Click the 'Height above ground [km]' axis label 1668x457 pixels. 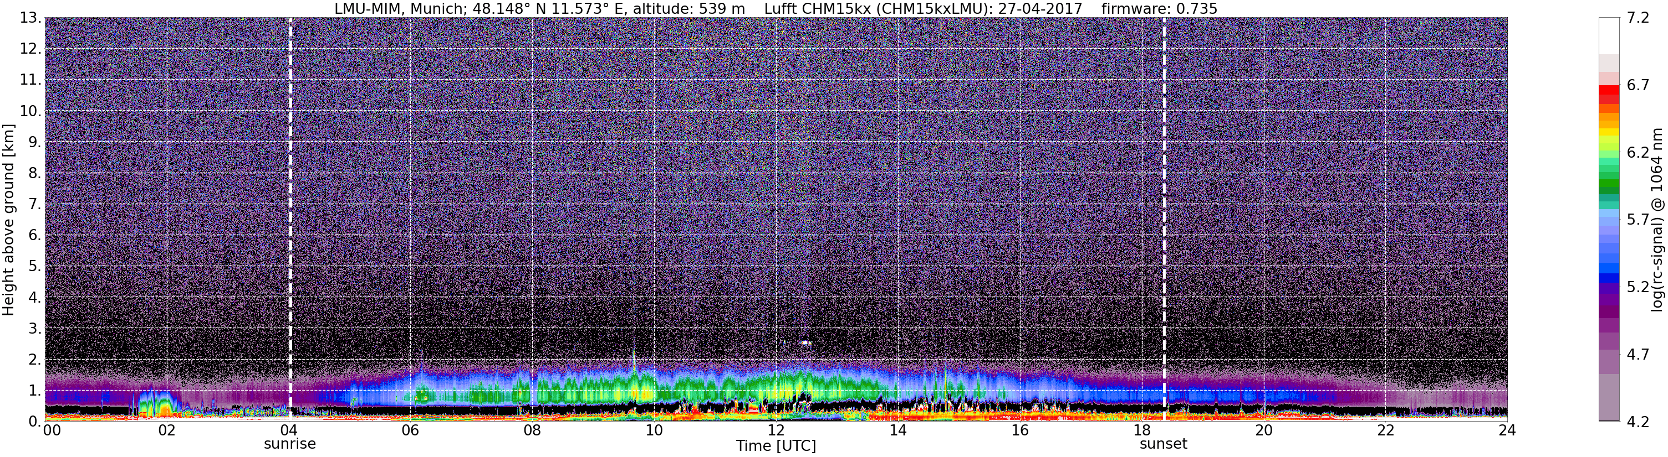pyautogui.click(x=8, y=219)
